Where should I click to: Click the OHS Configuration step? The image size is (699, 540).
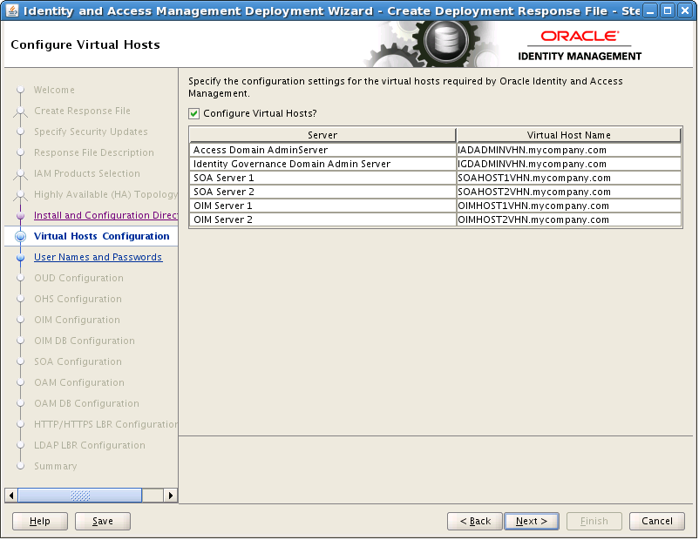[x=78, y=299]
